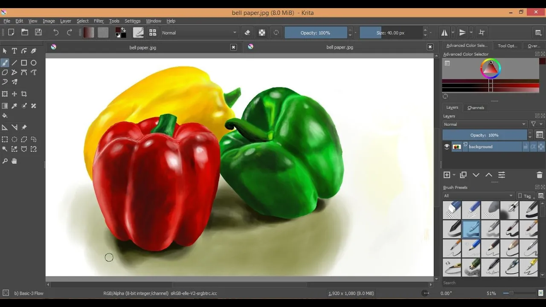Create a new document from toolbar
546x307 pixels.
tap(12, 32)
